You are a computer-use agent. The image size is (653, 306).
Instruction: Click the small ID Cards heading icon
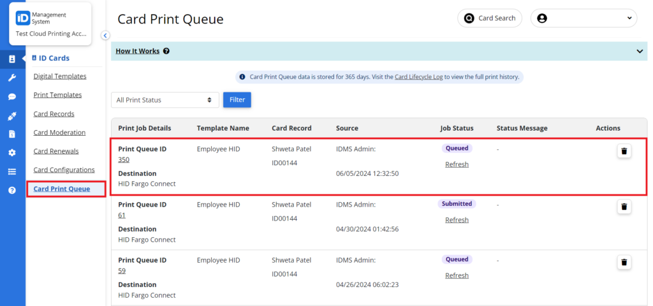click(34, 58)
